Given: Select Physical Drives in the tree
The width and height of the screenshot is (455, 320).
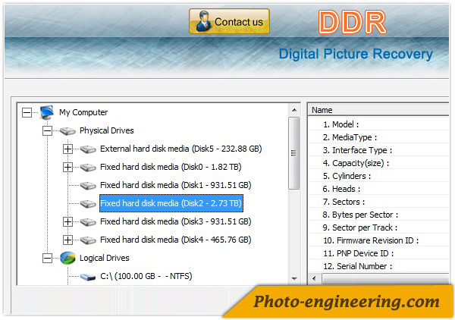Looking at the screenshot, I should [106, 130].
